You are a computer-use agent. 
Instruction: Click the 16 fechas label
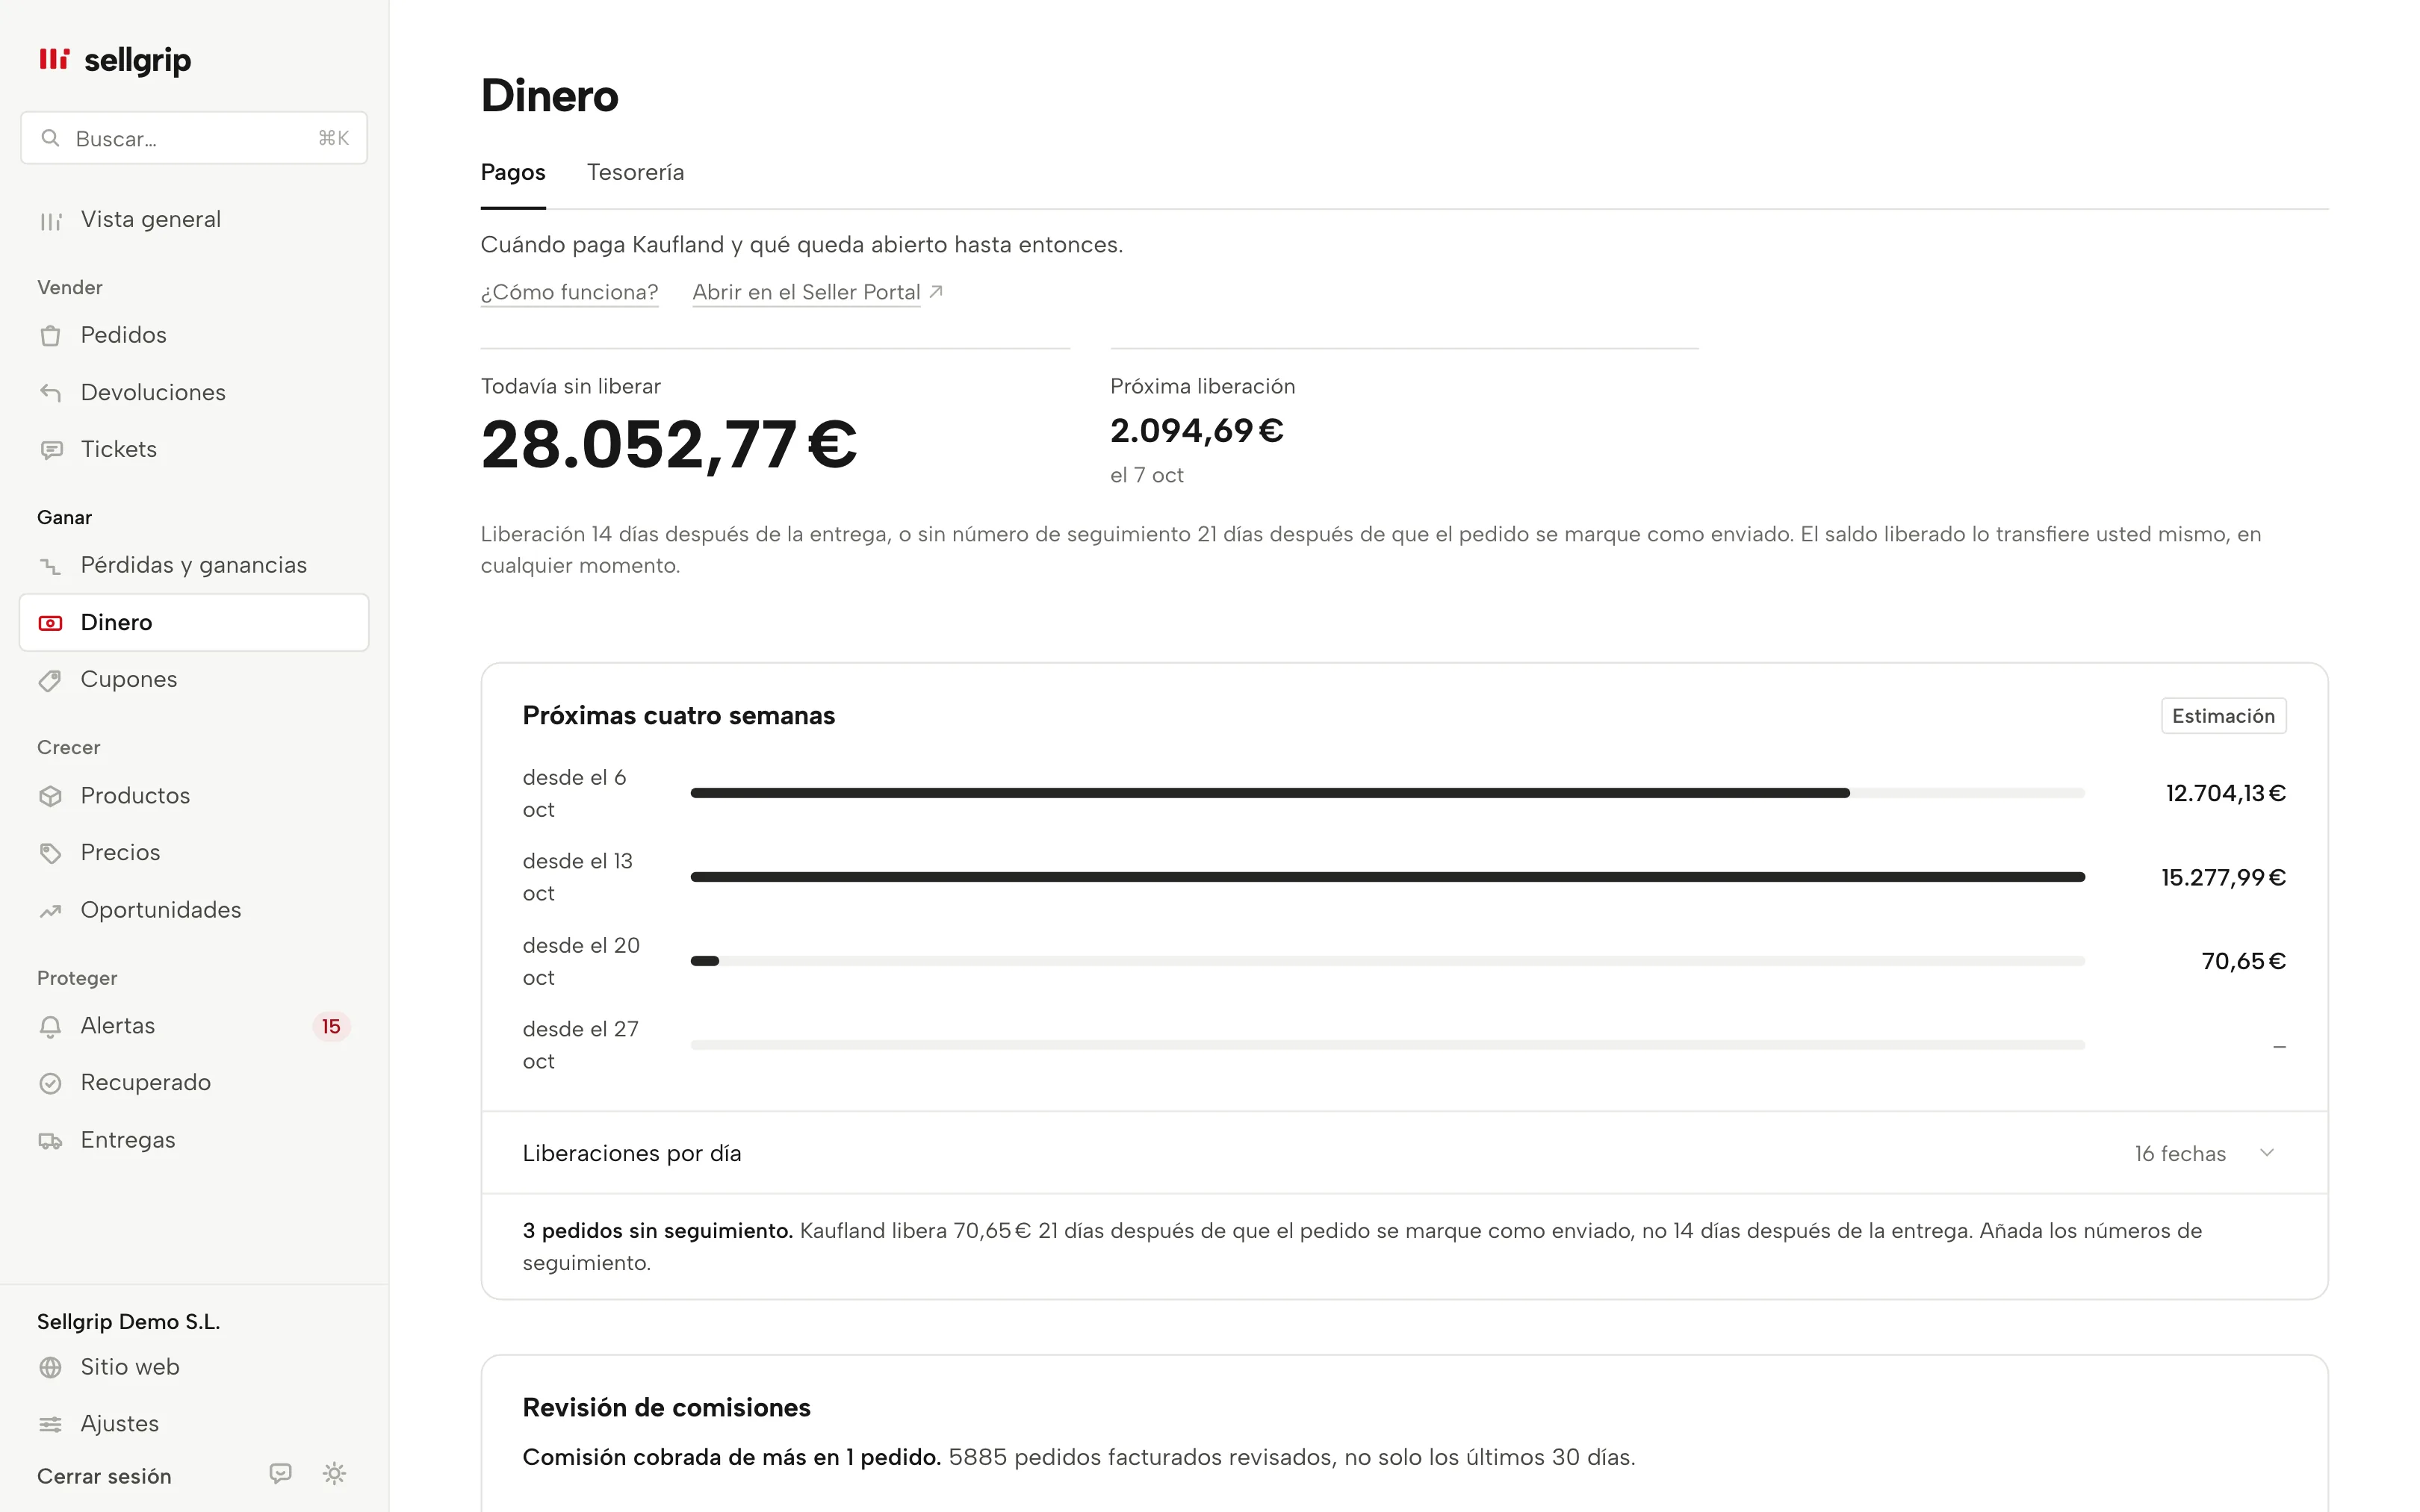[x=2180, y=1154]
